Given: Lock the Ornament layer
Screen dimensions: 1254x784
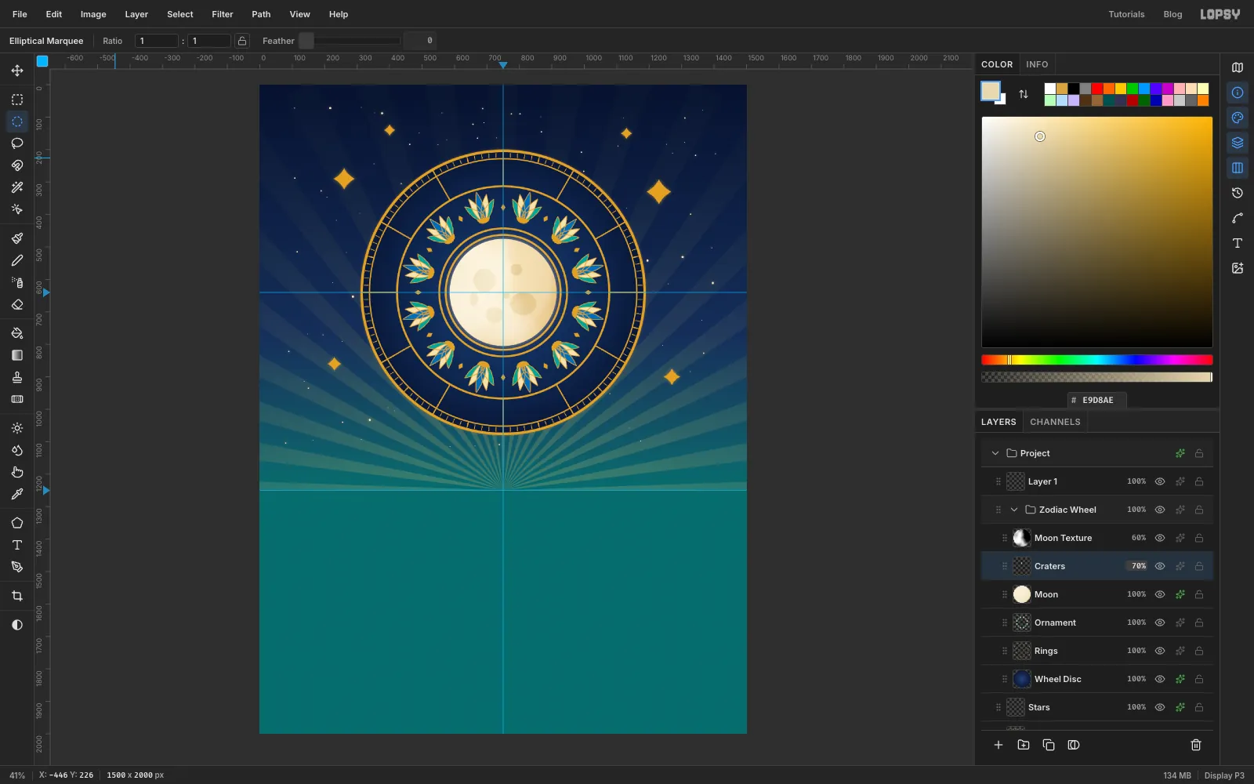Looking at the screenshot, I should (x=1199, y=622).
